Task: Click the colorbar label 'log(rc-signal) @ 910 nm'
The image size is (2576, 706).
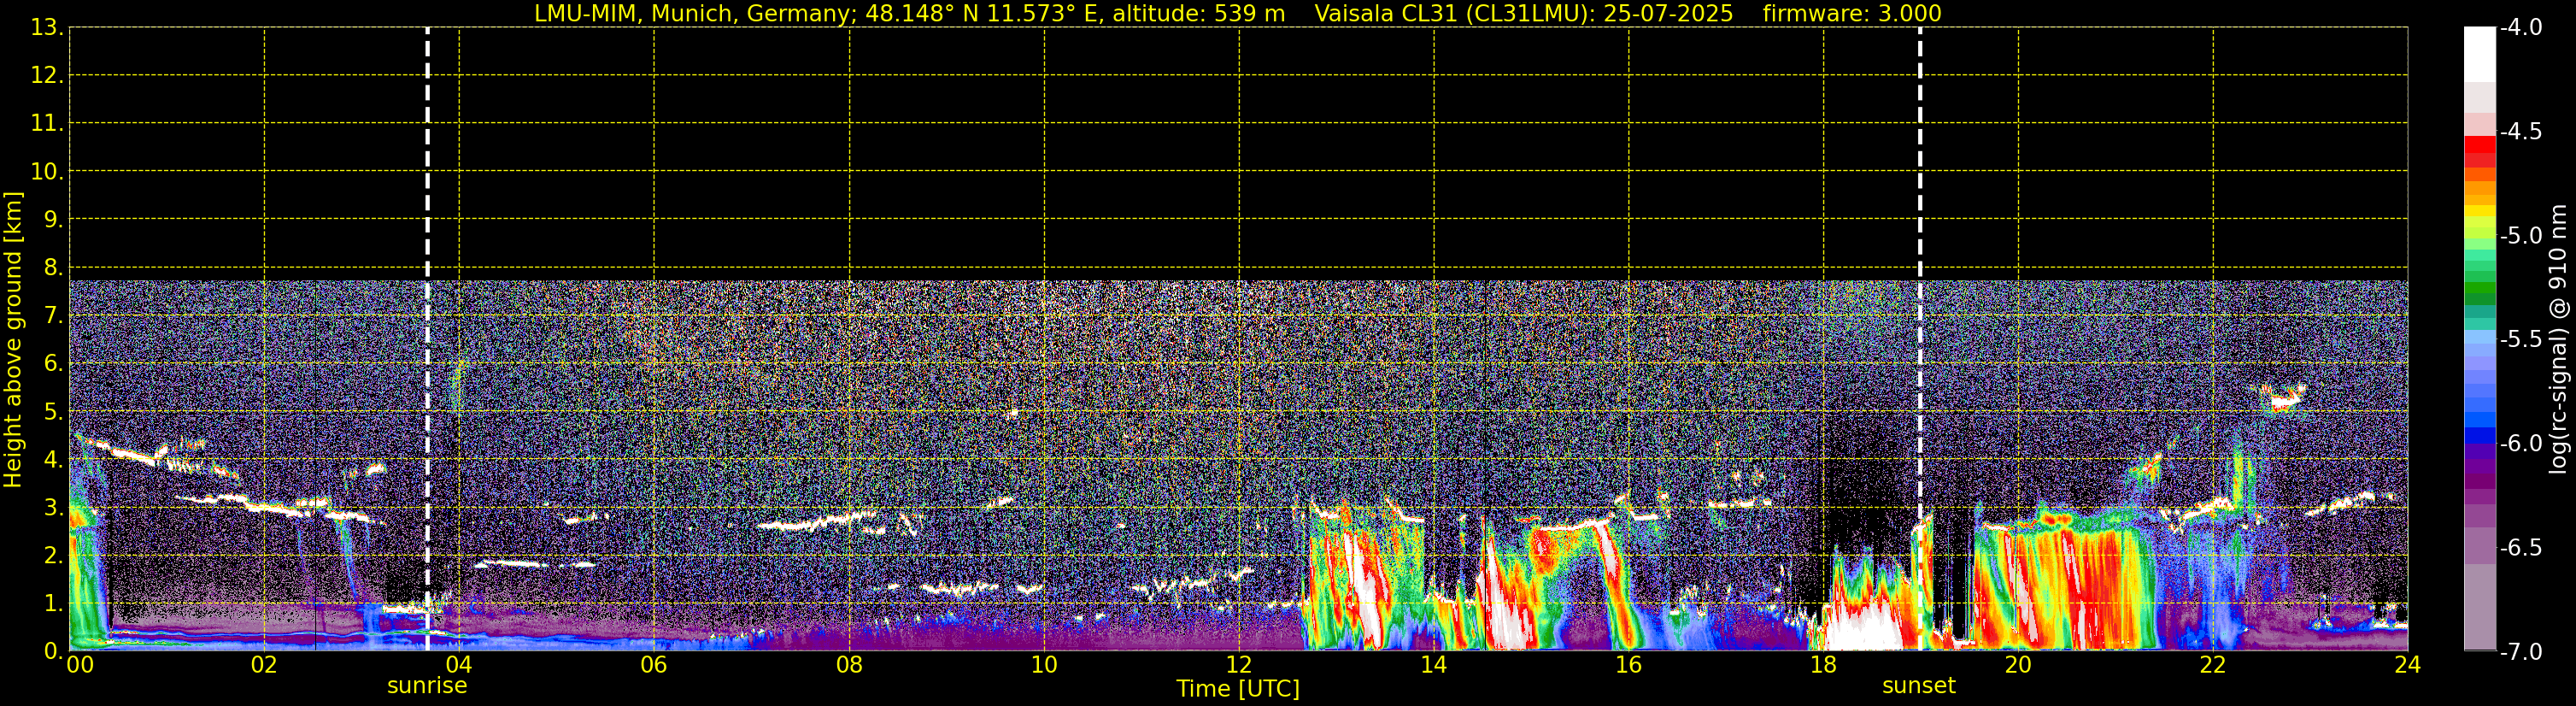Action: click(x=2558, y=340)
